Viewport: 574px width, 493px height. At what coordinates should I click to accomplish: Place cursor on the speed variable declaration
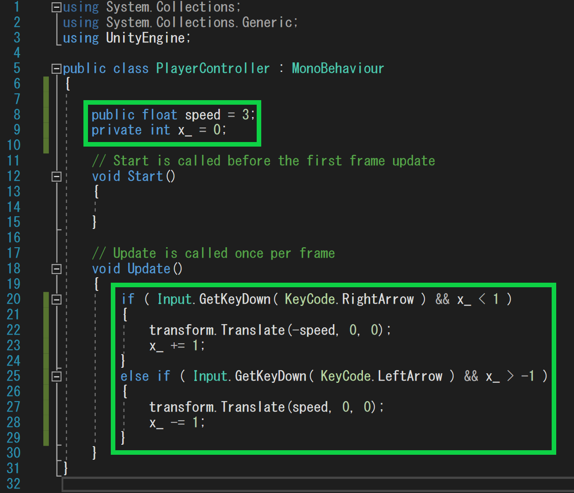pos(202,115)
